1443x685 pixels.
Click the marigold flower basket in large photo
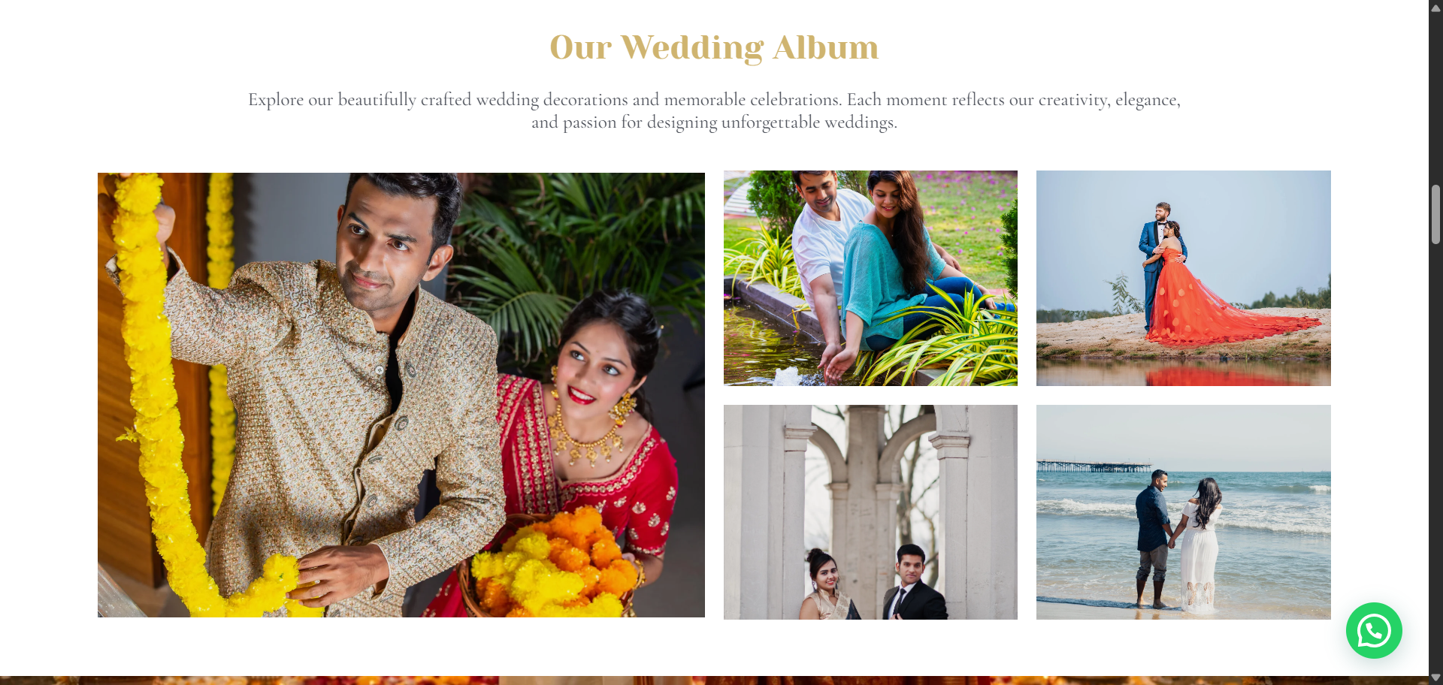[x=555, y=565]
